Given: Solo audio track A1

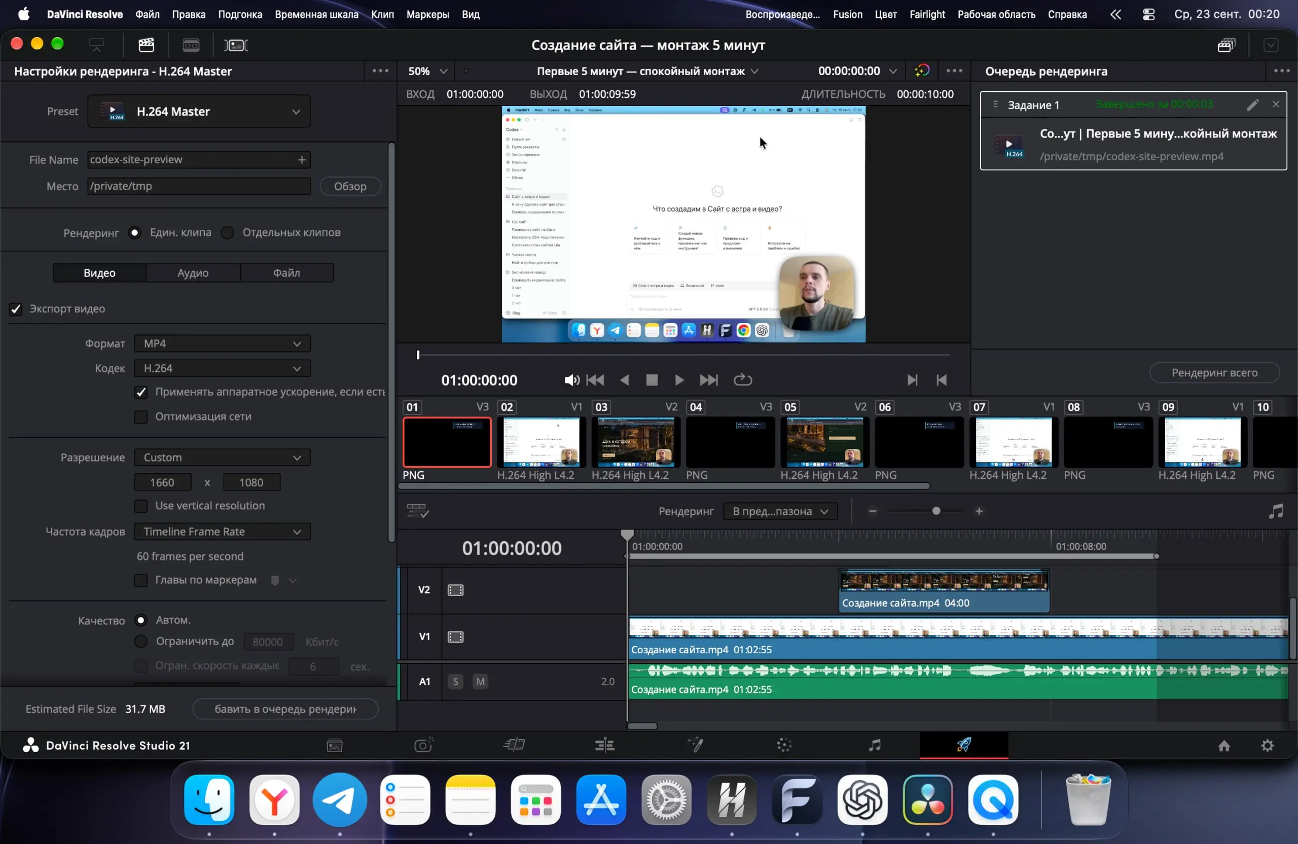Looking at the screenshot, I should pos(456,681).
